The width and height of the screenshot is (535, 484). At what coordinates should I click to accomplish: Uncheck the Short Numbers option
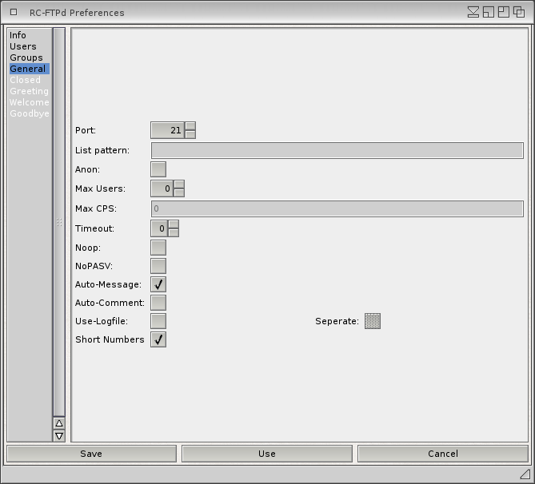pos(158,339)
